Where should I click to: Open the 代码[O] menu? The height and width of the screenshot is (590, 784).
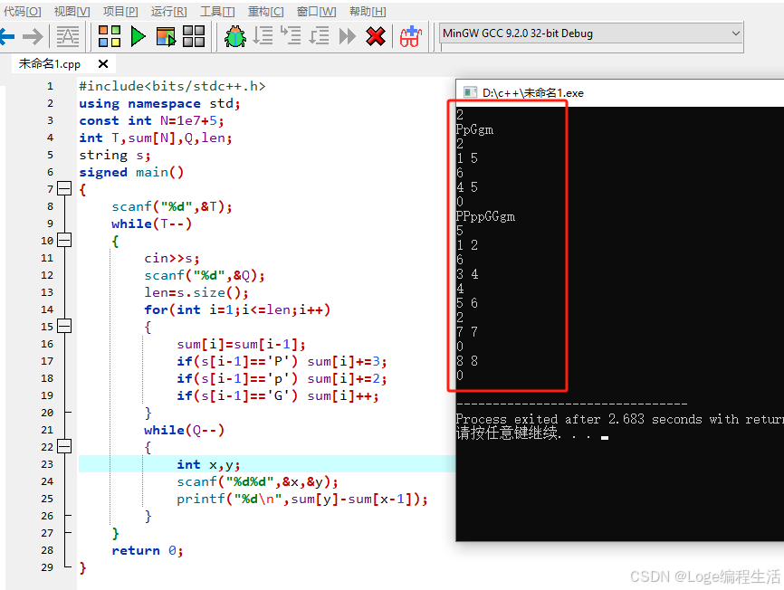22,11
